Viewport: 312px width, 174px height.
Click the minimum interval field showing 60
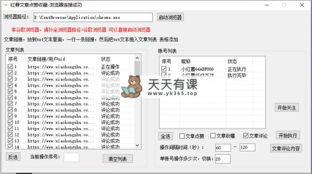pos(223,147)
